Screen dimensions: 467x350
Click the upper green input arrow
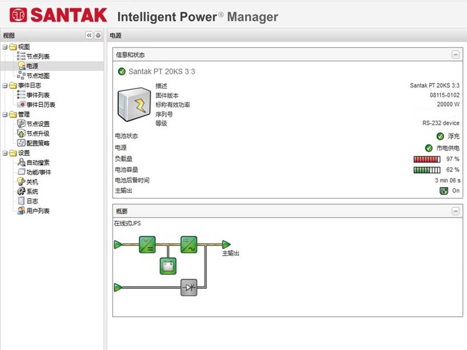click(119, 244)
